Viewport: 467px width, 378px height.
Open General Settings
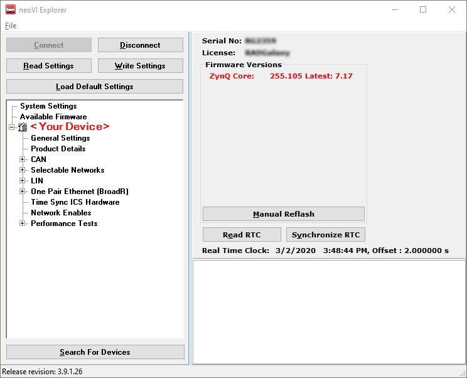(60, 138)
